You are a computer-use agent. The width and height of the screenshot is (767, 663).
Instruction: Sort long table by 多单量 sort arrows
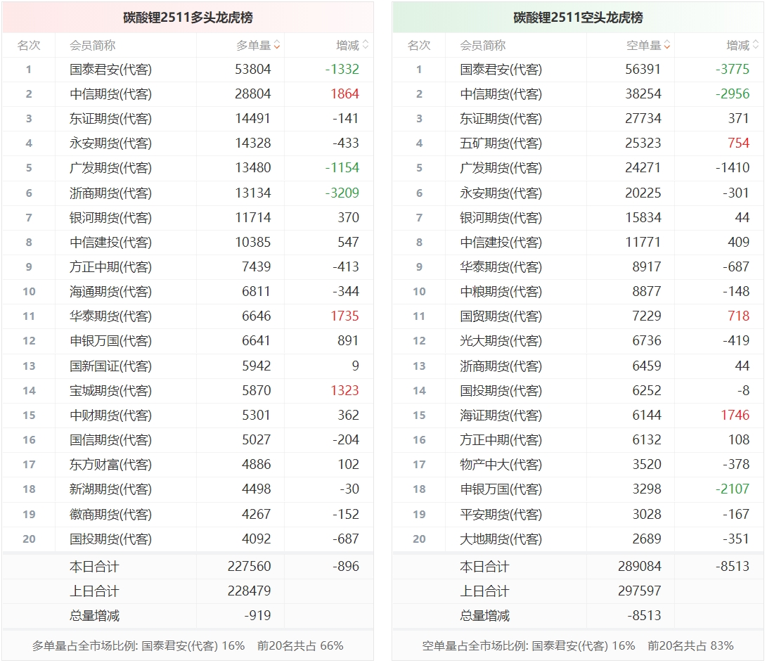tap(277, 45)
